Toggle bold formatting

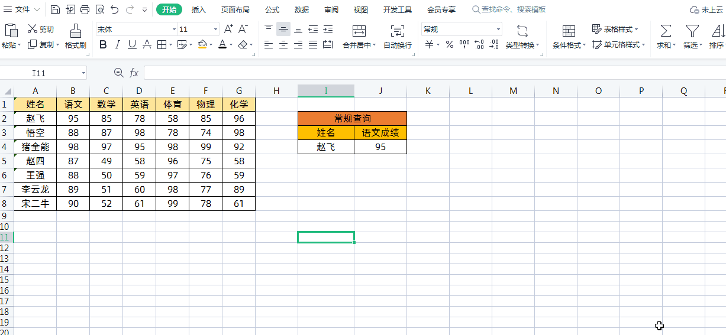tap(103, 44)
